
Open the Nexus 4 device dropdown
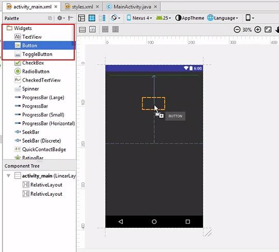139,18
